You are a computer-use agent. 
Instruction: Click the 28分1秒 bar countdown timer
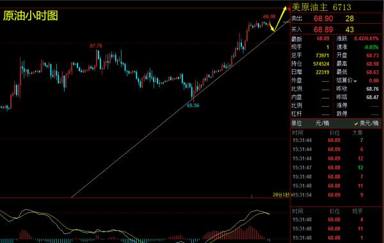[282, 195]
